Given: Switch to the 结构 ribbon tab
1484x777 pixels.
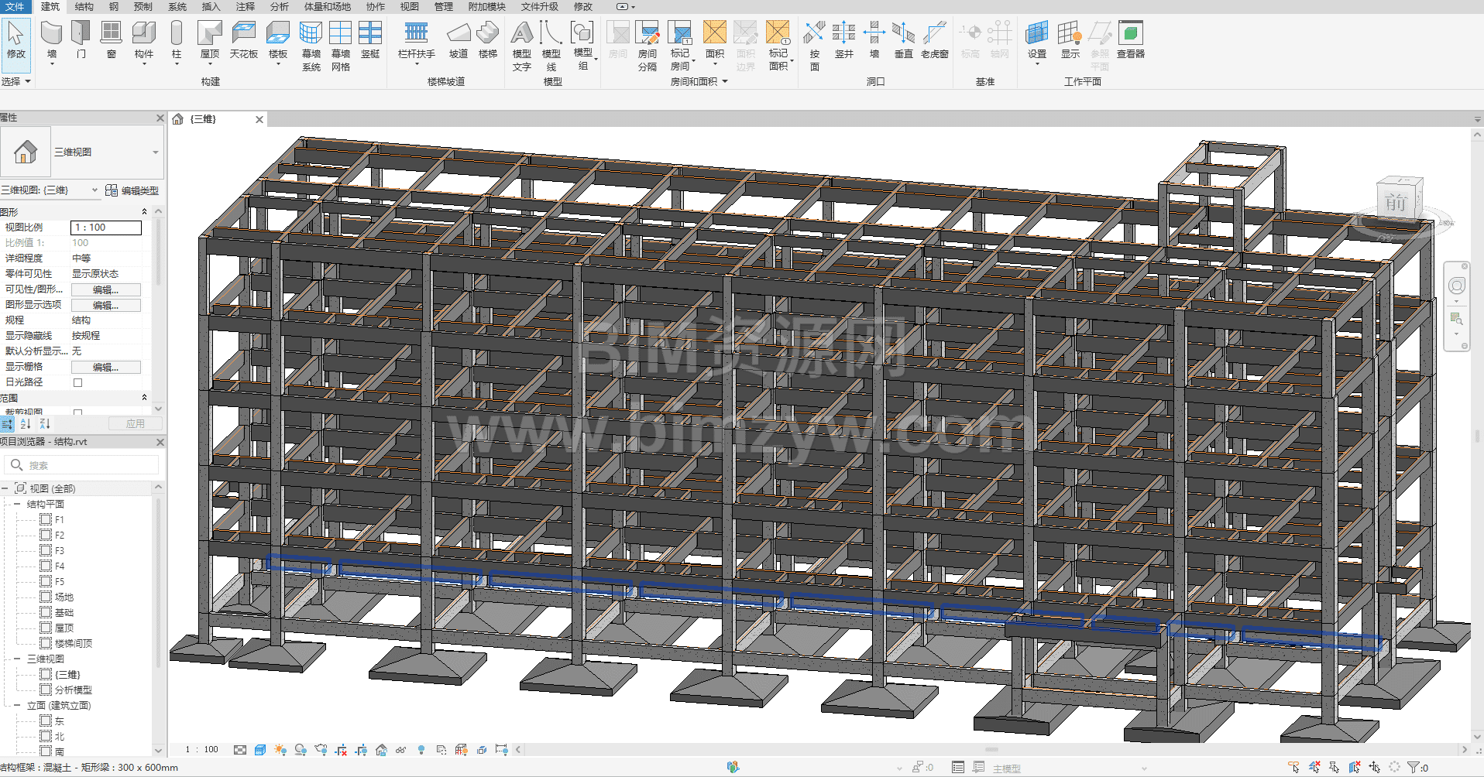Looking at the screenshot, I should 84,7.
